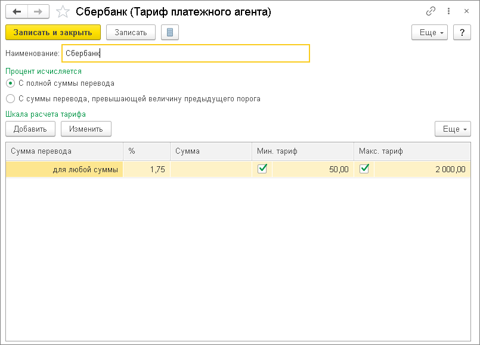Expand the table 'Еще' dropdown menu
The height and width of the screenshot is (345, 480).
[453, 129]
